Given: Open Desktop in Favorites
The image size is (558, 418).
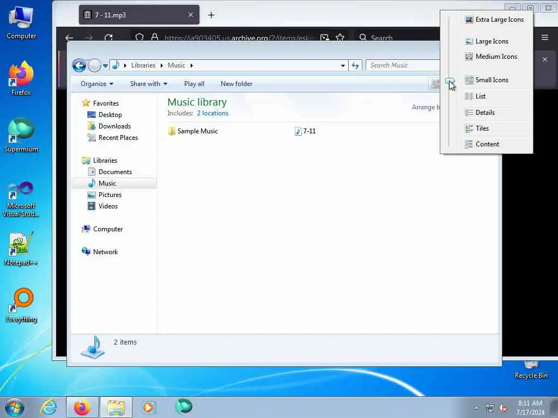Looking at the screenshot, I should click(105, 115).
